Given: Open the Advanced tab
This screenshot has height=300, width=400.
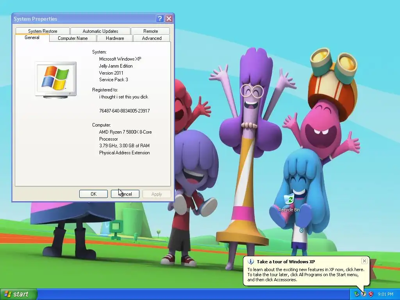Looking at the screenshot, I should [x=152, y=38].
